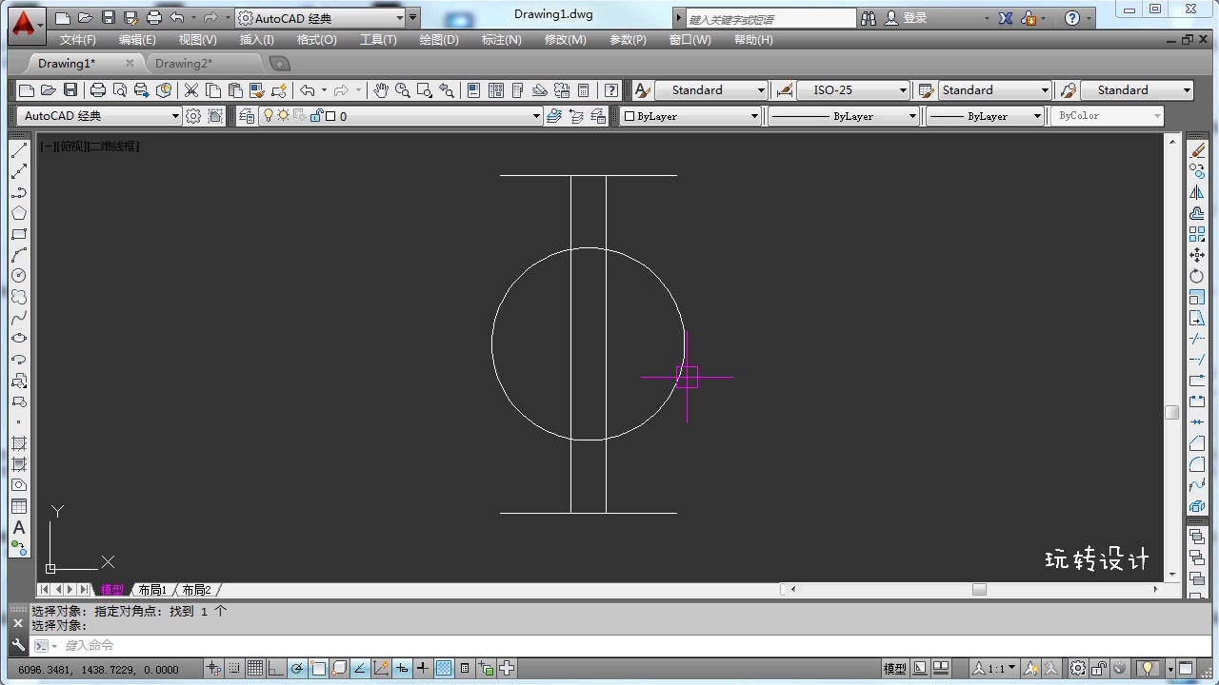Open text style Standard dropdown

click(711, 90)
